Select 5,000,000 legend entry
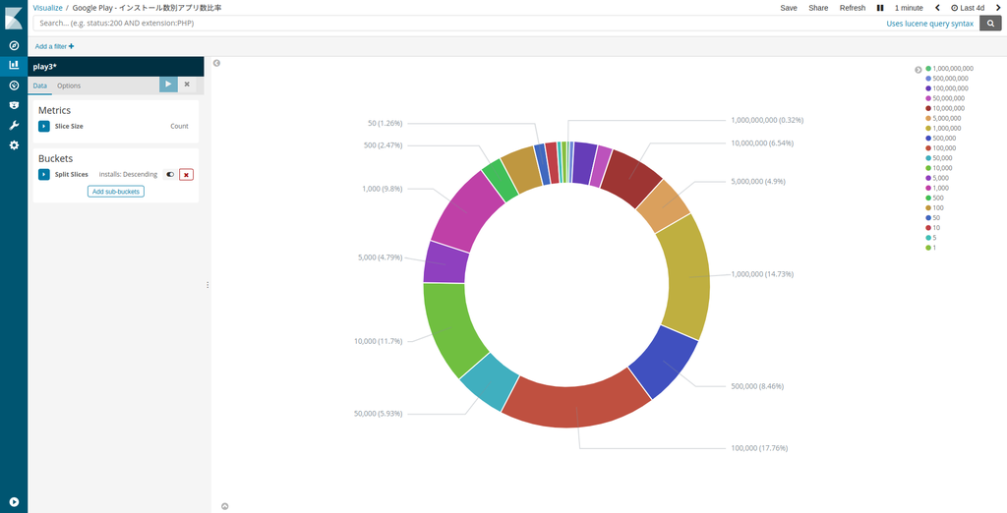 pyautogui.click(x=943, y=118)
